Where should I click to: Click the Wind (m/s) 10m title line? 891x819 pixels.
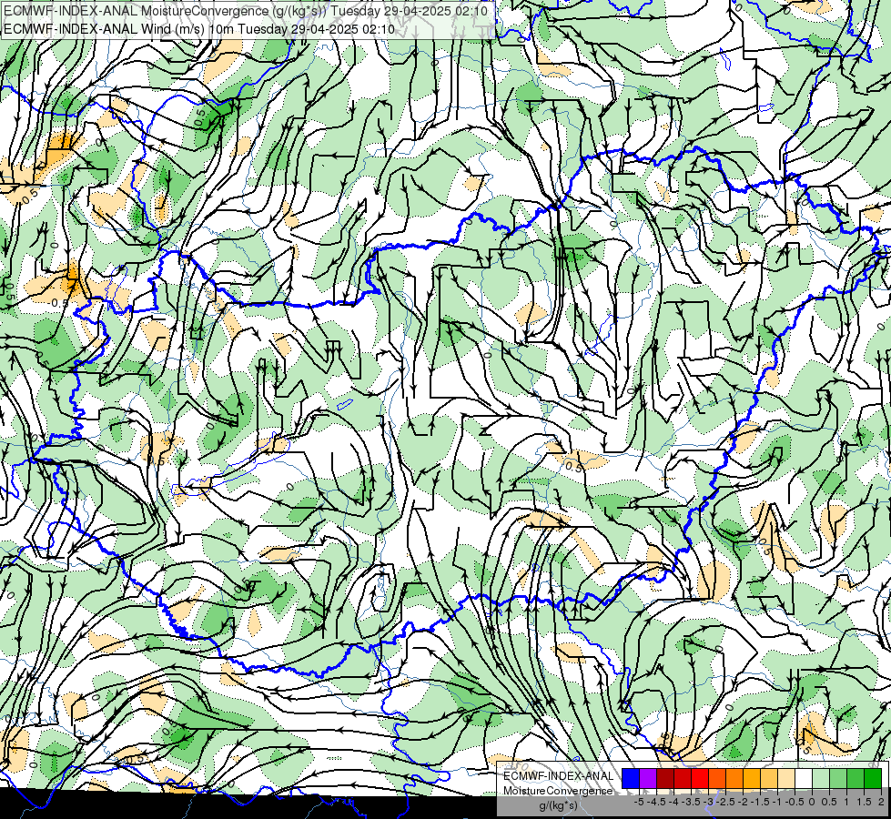199,29
